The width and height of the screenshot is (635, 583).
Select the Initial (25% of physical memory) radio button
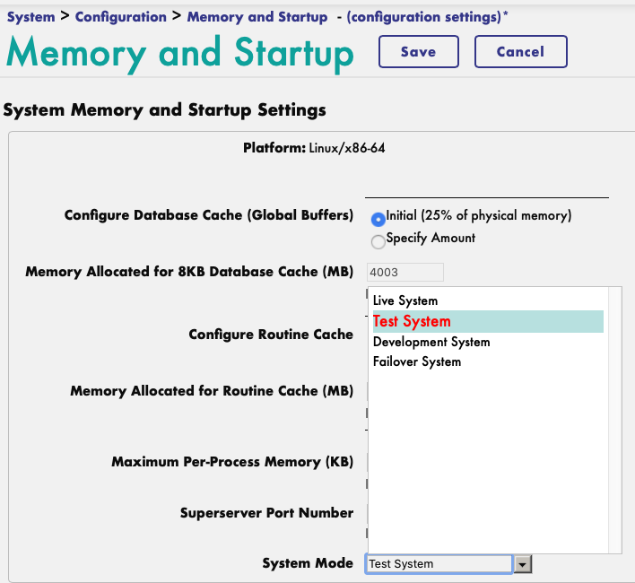(x=378, y=219)
